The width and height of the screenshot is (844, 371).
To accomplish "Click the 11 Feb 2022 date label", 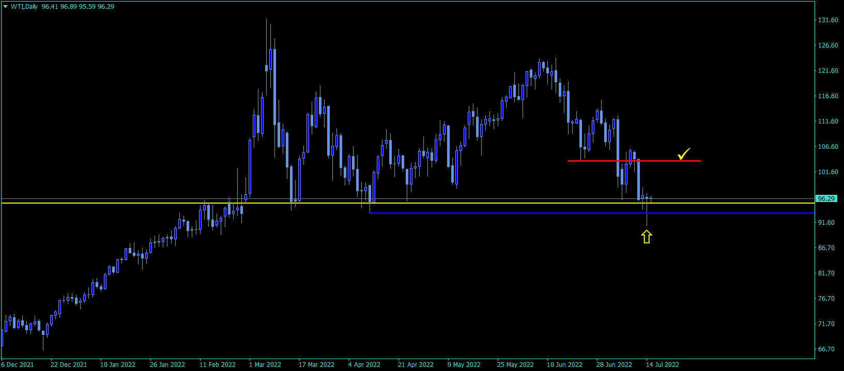I will (218, 365).
